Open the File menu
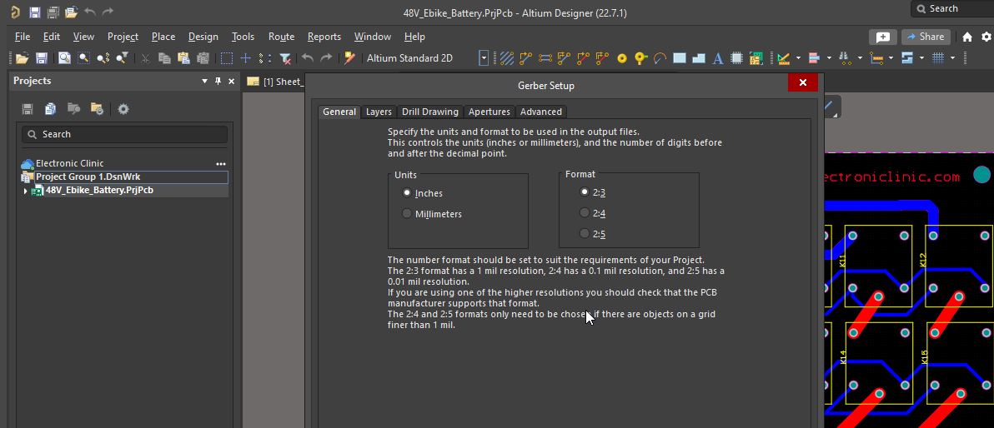 [23, 37]
